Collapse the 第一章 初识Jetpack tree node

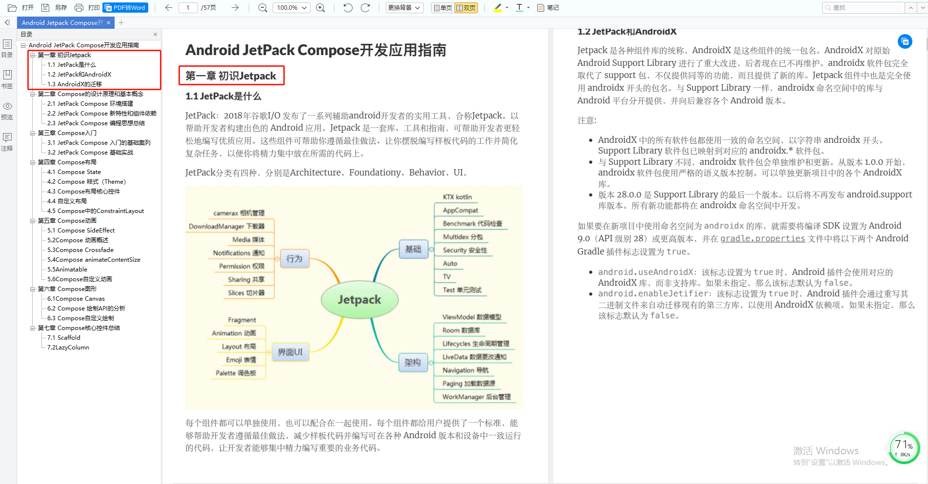point(32,55)
